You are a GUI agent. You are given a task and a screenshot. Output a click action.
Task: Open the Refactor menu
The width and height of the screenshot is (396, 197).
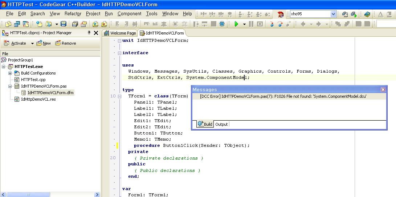point(73,14)
